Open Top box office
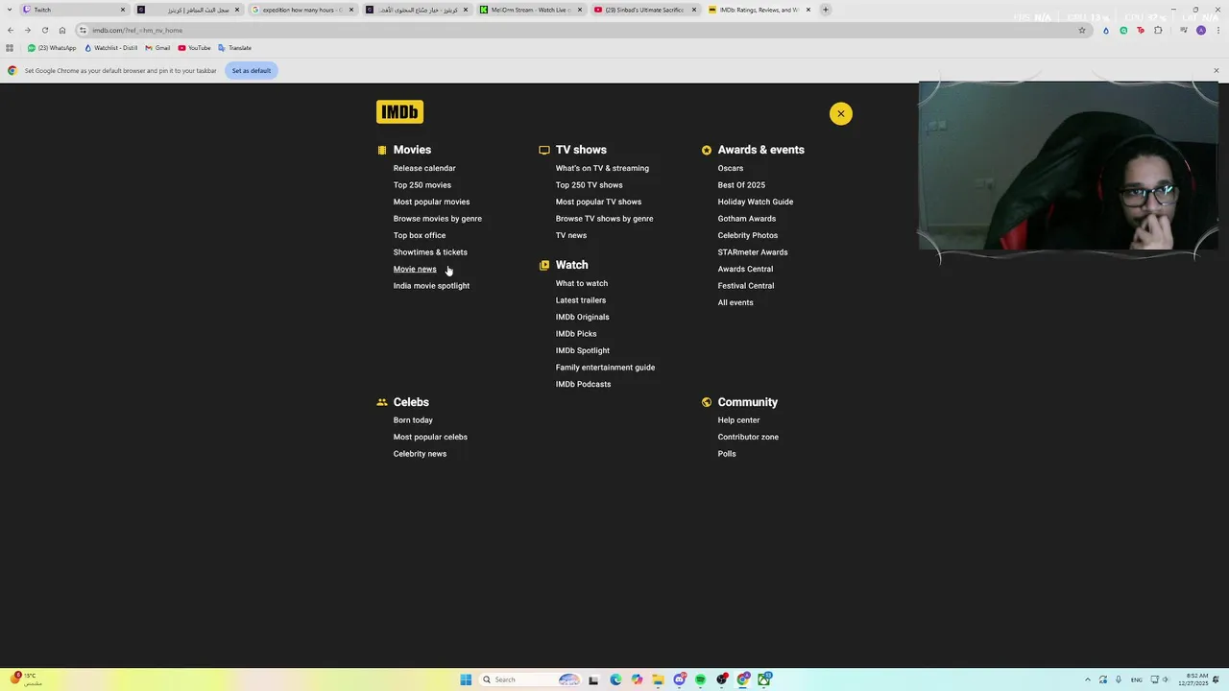Image resolution: width=1229 pixels, height=691 pixels. [419, 235]
